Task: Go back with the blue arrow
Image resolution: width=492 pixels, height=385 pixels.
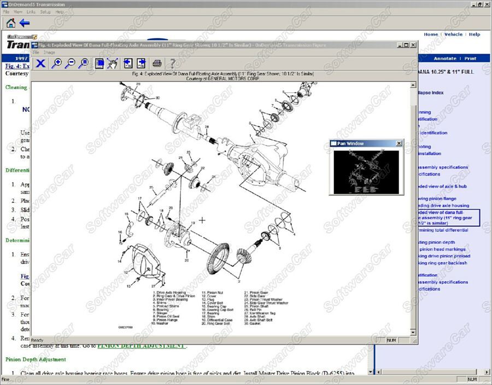Action: pyautogui.click(x=25, y=23)
